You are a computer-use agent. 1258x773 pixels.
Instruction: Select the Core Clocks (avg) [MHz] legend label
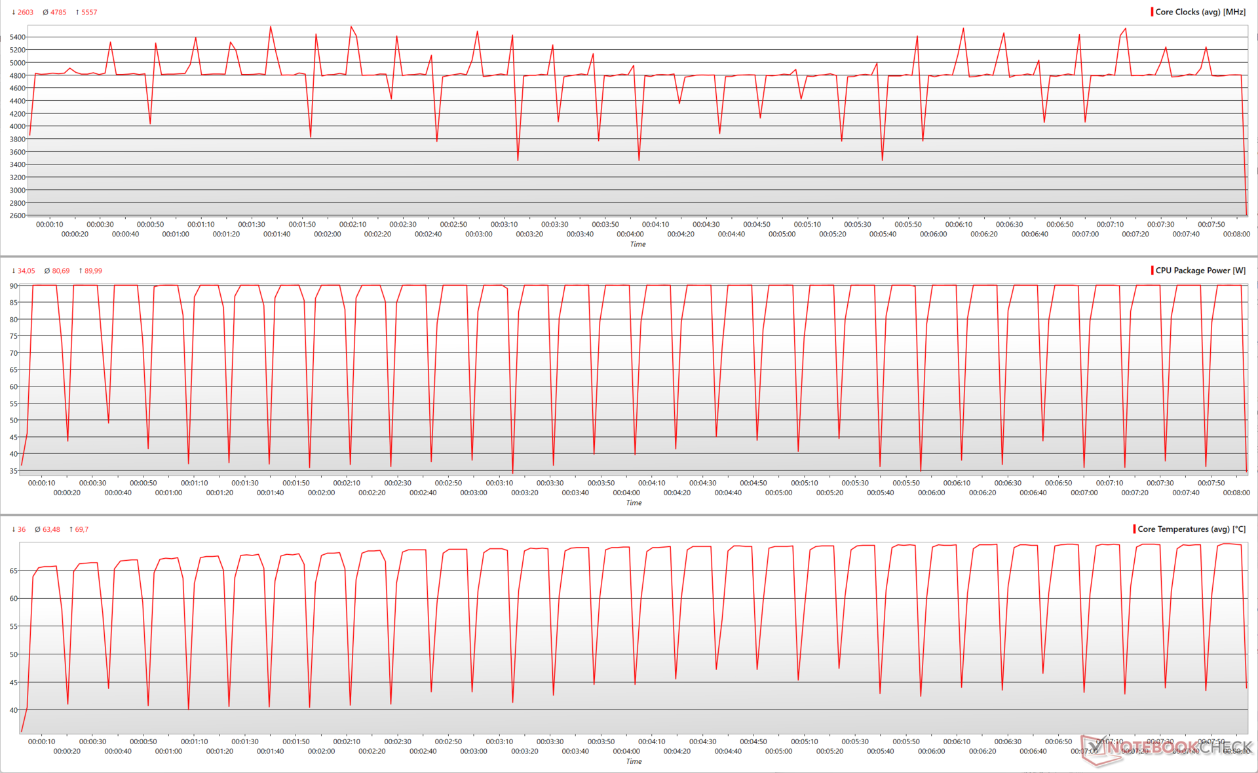pyautogui.click(x=1200, y=12)
